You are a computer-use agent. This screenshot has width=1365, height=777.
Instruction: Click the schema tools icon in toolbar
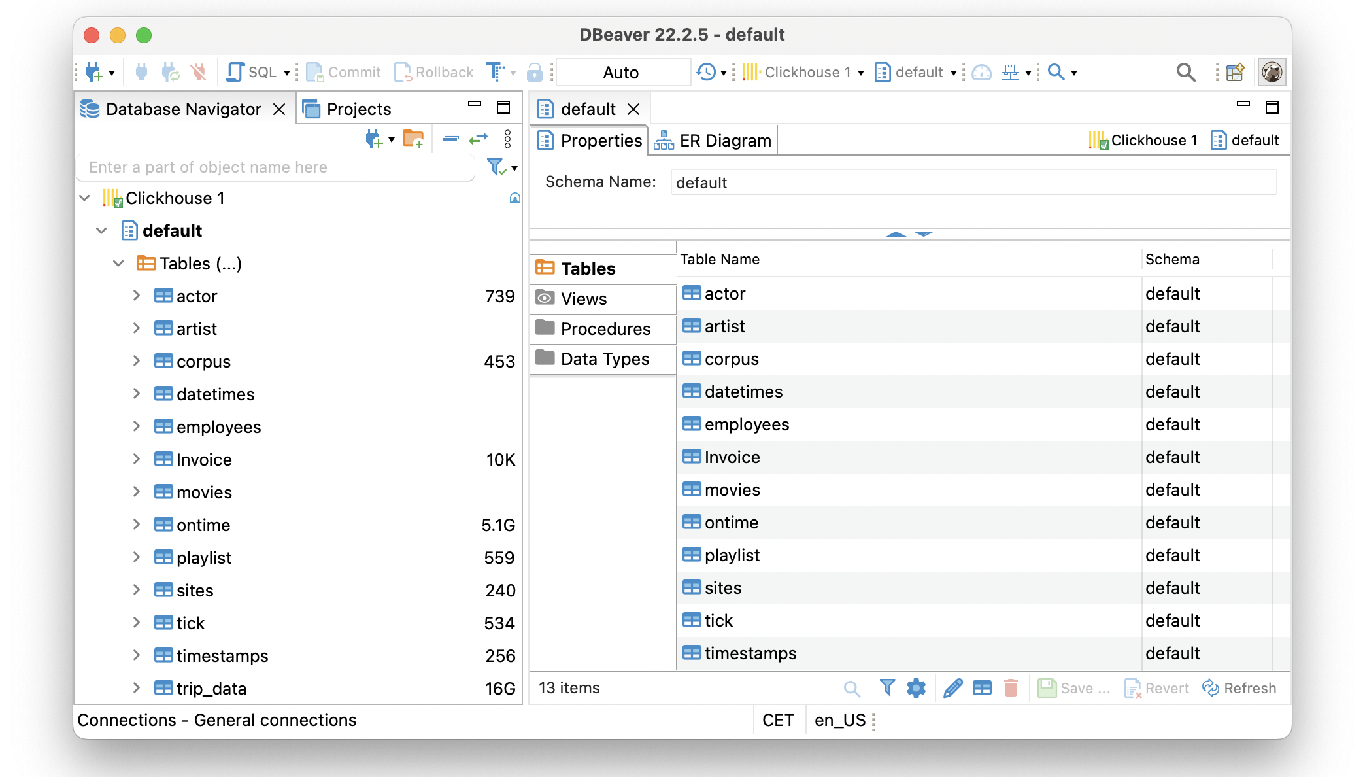[x=1010, y=72]
